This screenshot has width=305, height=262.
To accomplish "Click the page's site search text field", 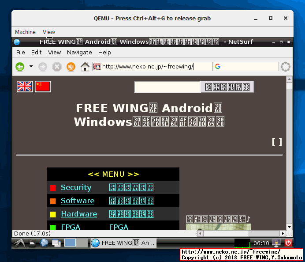I will coord(167,87).
